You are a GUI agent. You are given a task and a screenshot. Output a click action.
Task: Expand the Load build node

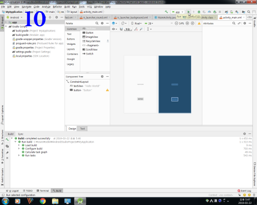19,145
